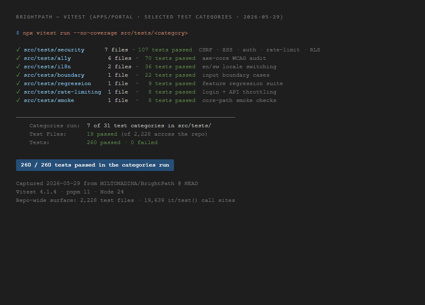Click 'feature regression suite' description

243,83
